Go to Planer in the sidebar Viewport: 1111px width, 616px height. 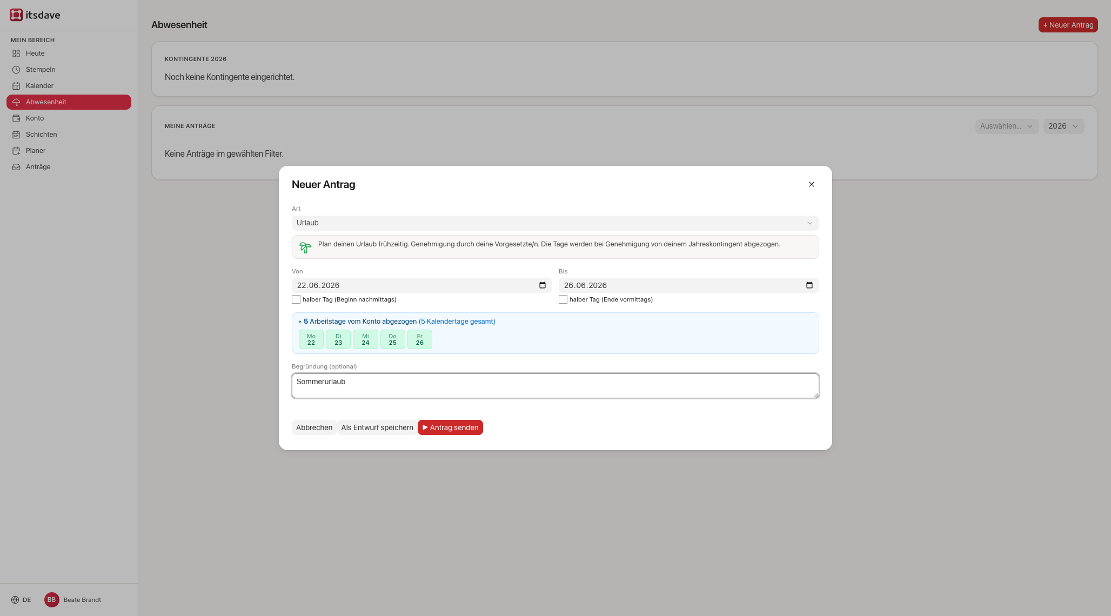pos(69,151)
